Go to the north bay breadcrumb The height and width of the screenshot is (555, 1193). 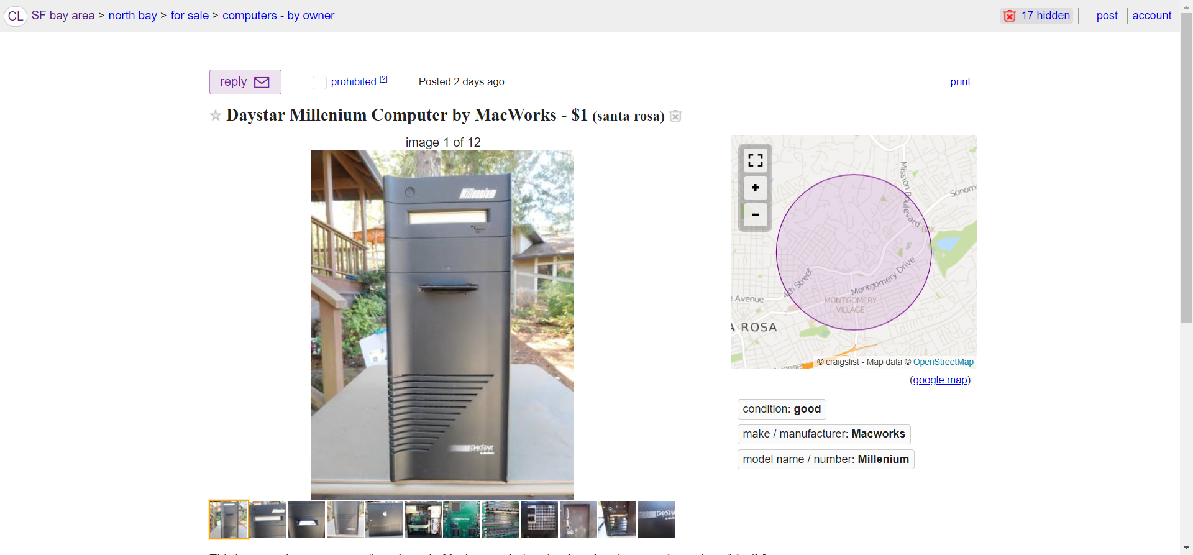pos(132,16)
